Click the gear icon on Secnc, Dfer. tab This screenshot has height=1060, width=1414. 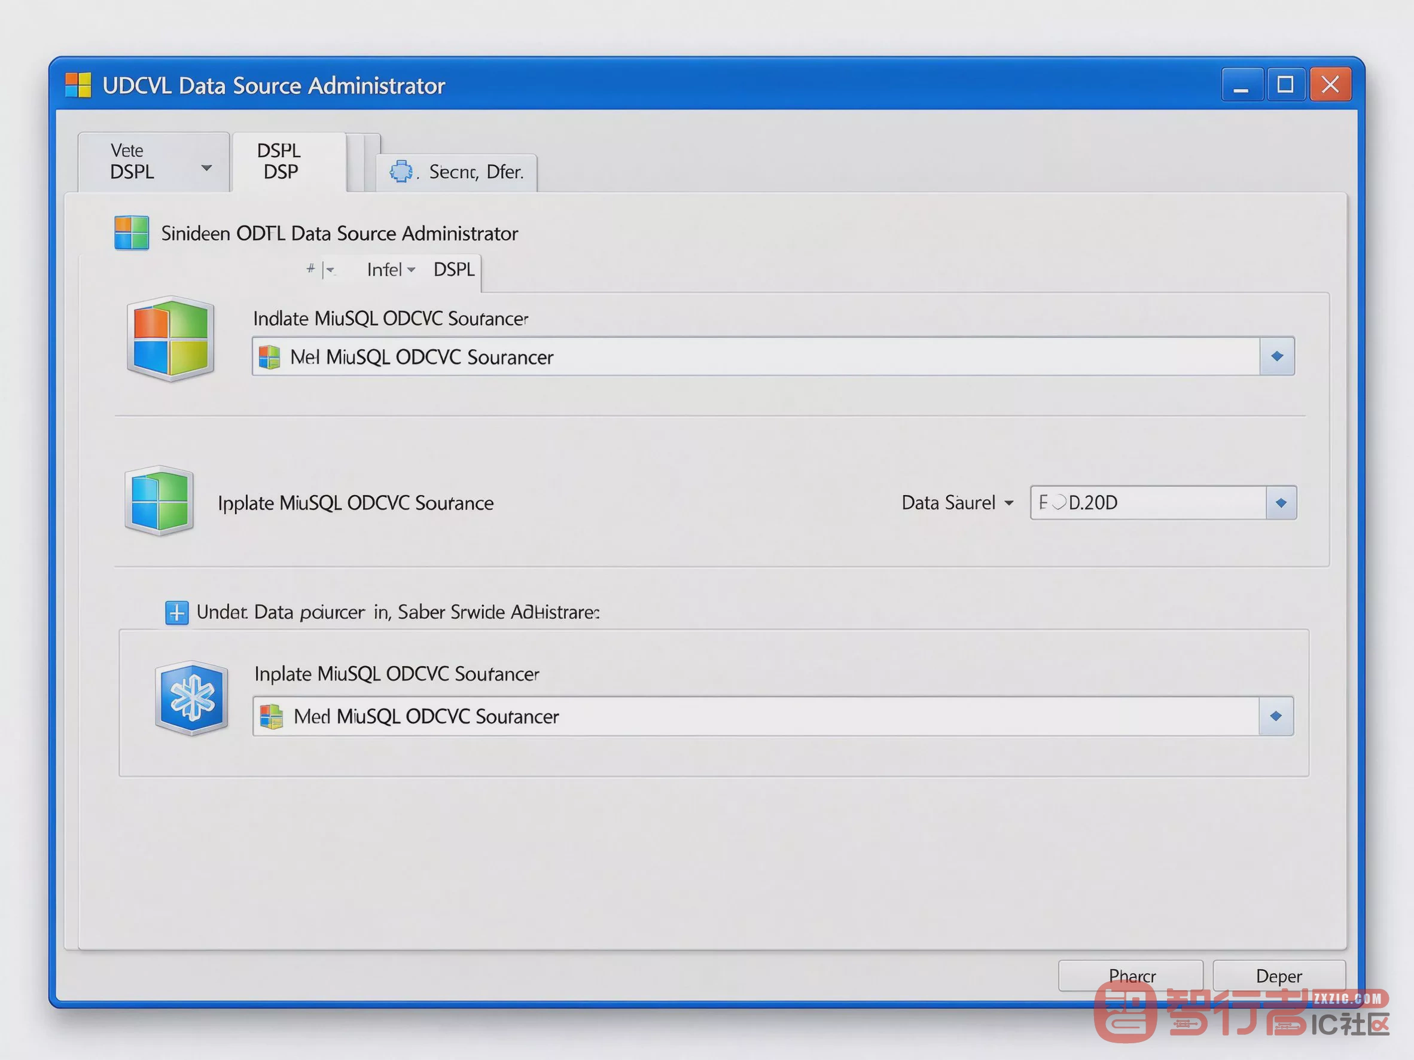(x=401, y=171)
